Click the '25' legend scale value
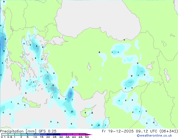178x138 pixels. pos(54,137)
